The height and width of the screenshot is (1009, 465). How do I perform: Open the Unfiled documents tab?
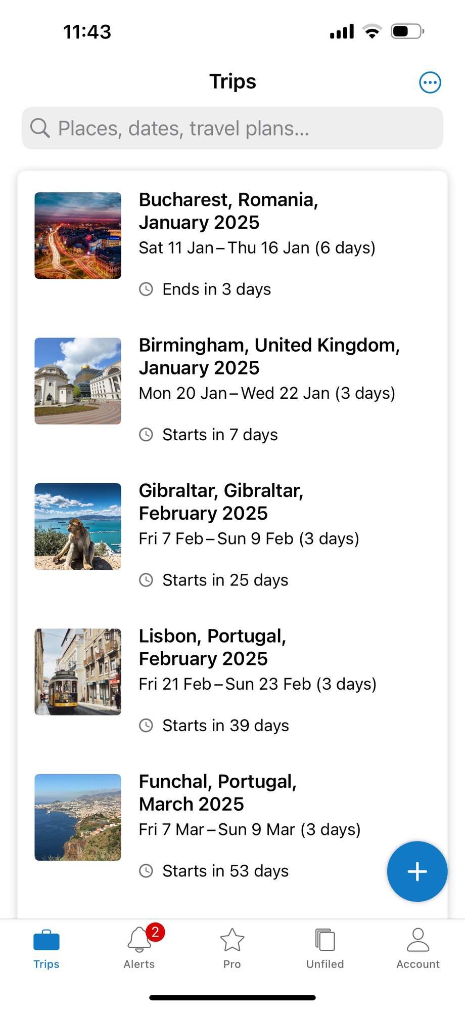pos(325,947)
